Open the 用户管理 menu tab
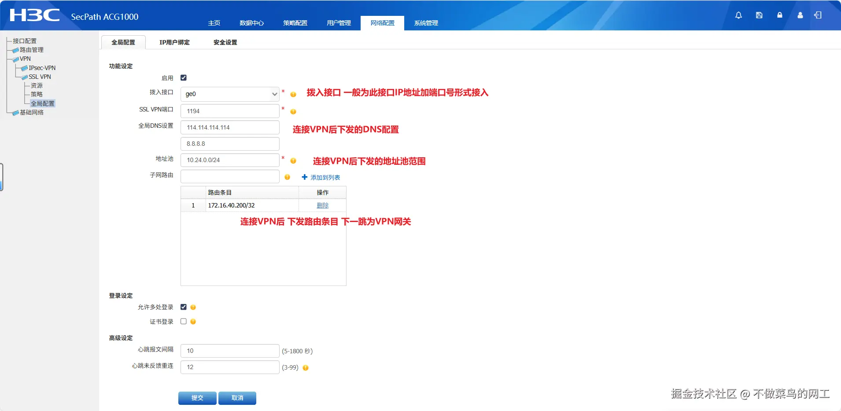 point(339,23)
